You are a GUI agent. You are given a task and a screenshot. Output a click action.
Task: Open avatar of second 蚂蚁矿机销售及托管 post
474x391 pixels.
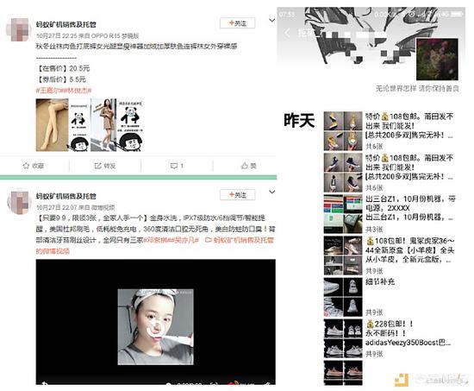(19, 203)
